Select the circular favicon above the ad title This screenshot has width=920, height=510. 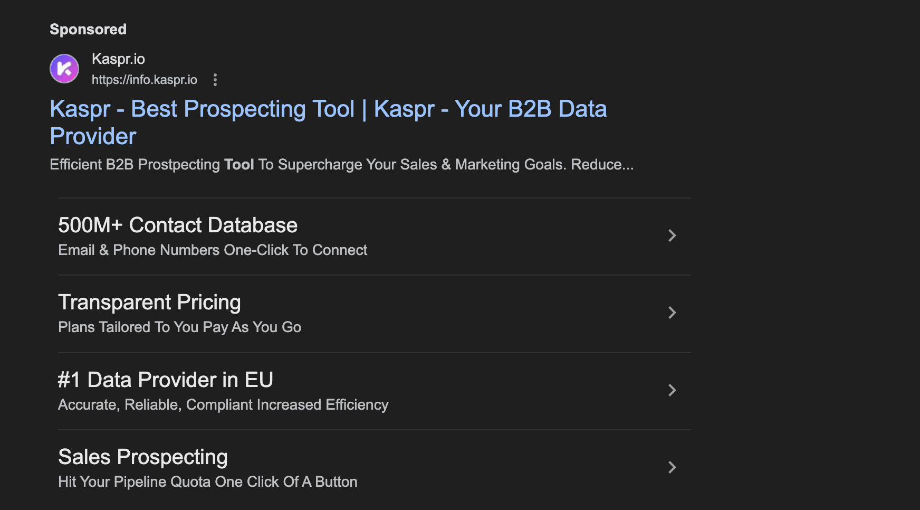click(x=64, y=68)
